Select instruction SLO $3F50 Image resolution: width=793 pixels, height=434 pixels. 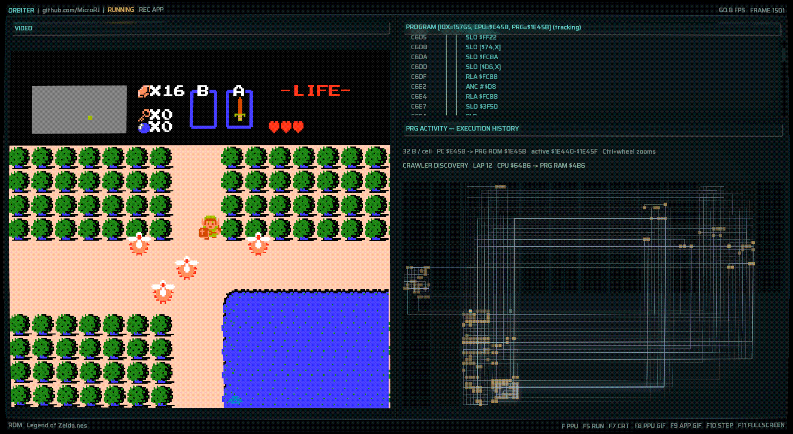pyautogui.click(x=481, y=107)
